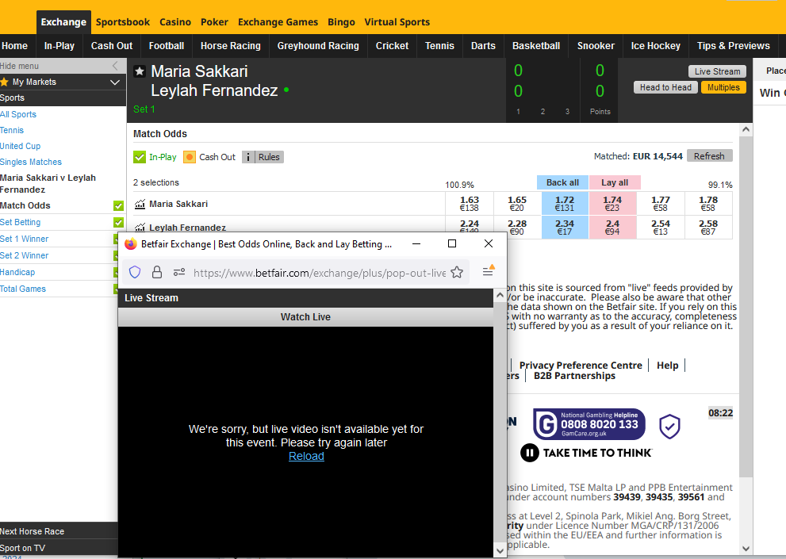
Task: Click the Take Time To Think pause logo
Action: click(586, 453)
